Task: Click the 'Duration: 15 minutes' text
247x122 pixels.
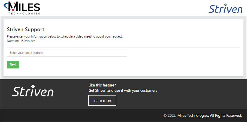Action: pyautogui.click(x=21, y=41)
